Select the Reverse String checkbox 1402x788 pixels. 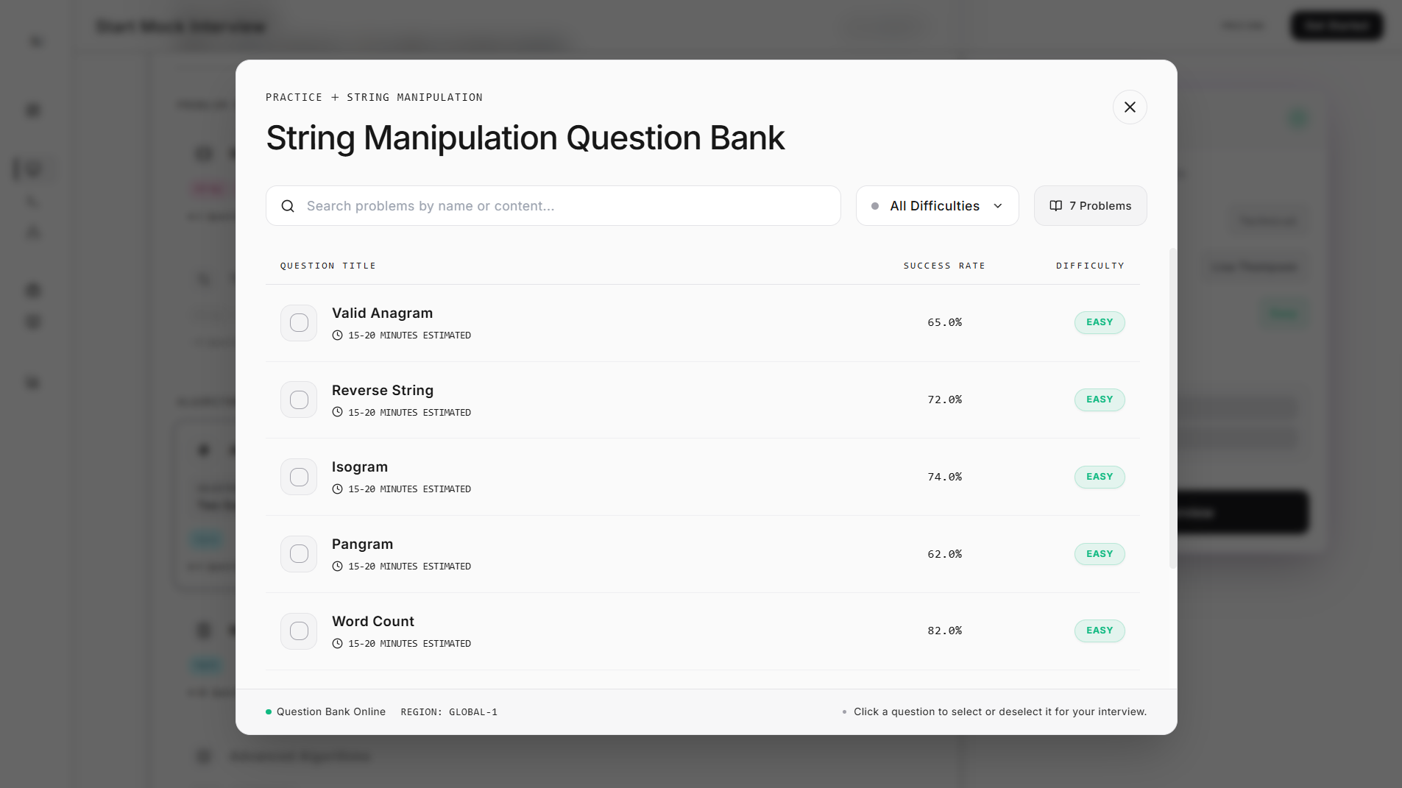coord(299,400)
